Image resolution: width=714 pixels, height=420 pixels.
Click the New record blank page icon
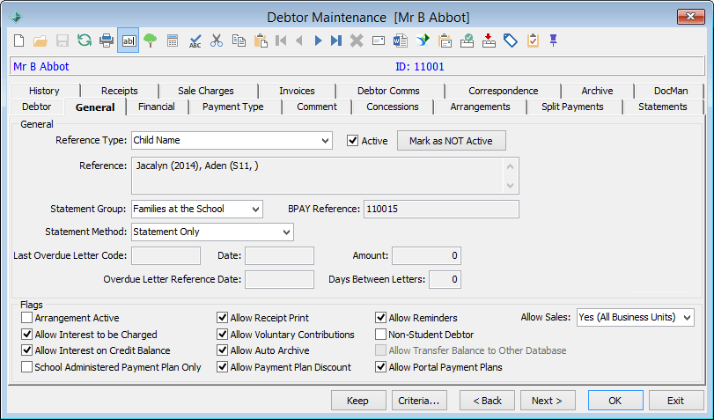[19, 41]
